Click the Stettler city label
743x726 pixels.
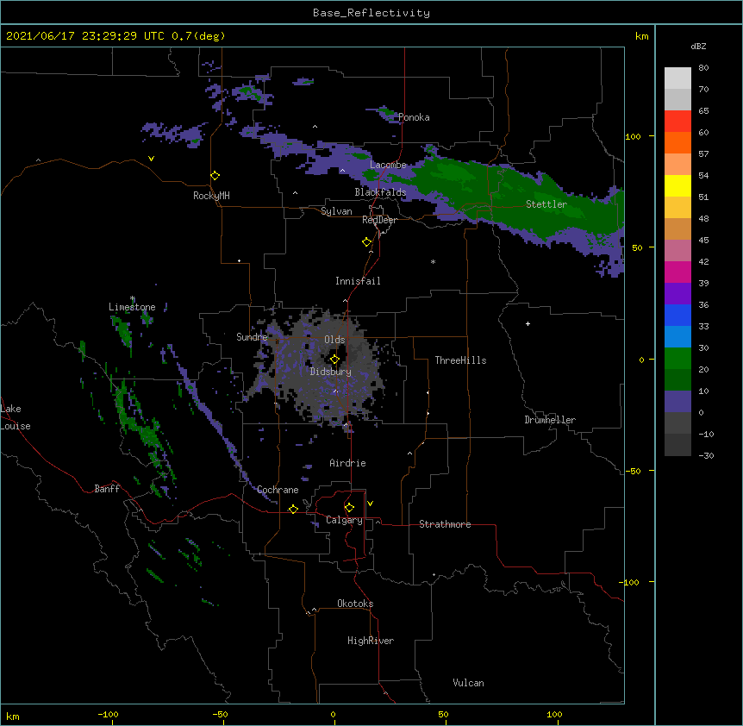point(546,204)
